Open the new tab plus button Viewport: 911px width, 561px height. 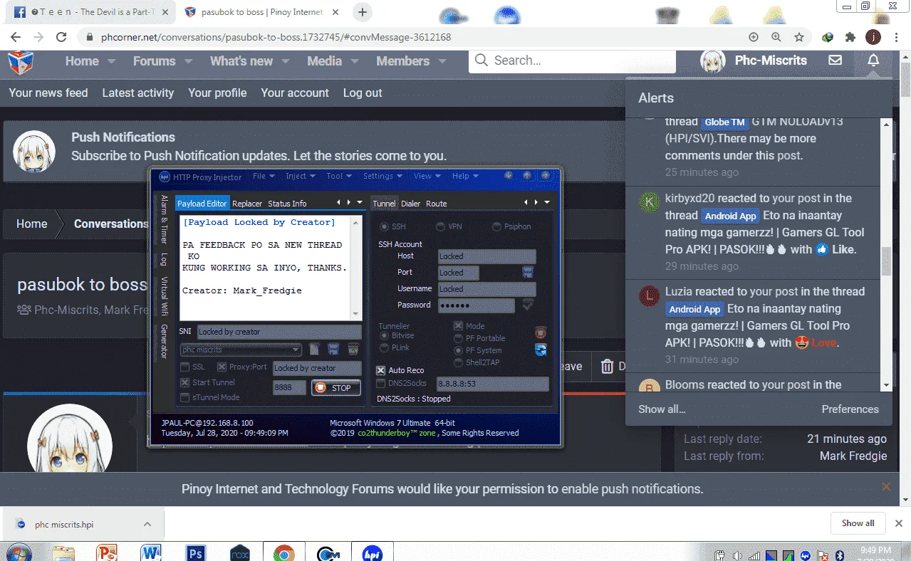363,12
